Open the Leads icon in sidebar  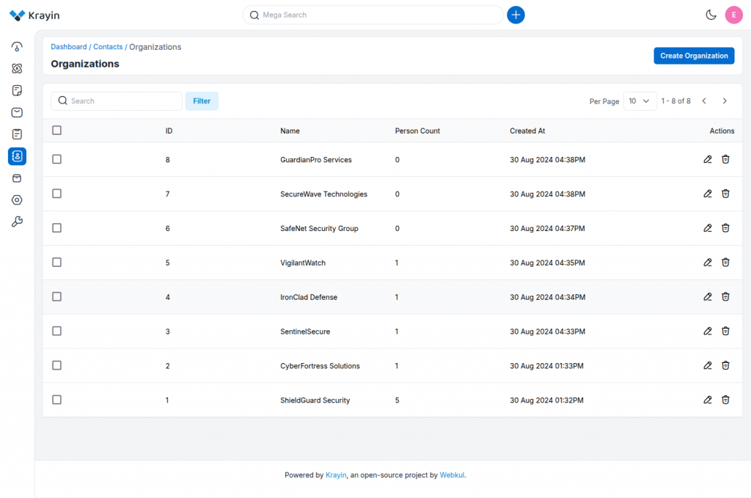(17, 68)
